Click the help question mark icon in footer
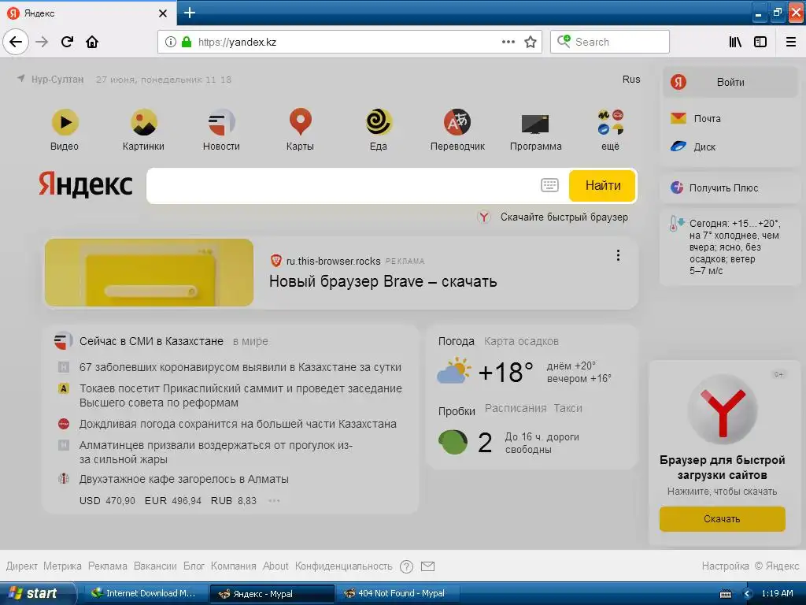 tap(406, 566)
